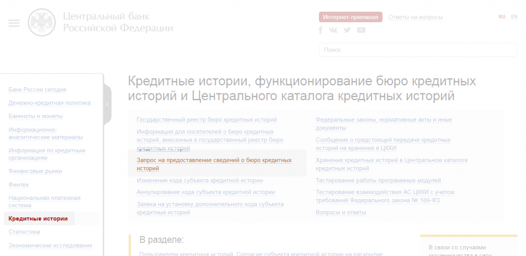Focus the Поиск search field

(418, 50)
